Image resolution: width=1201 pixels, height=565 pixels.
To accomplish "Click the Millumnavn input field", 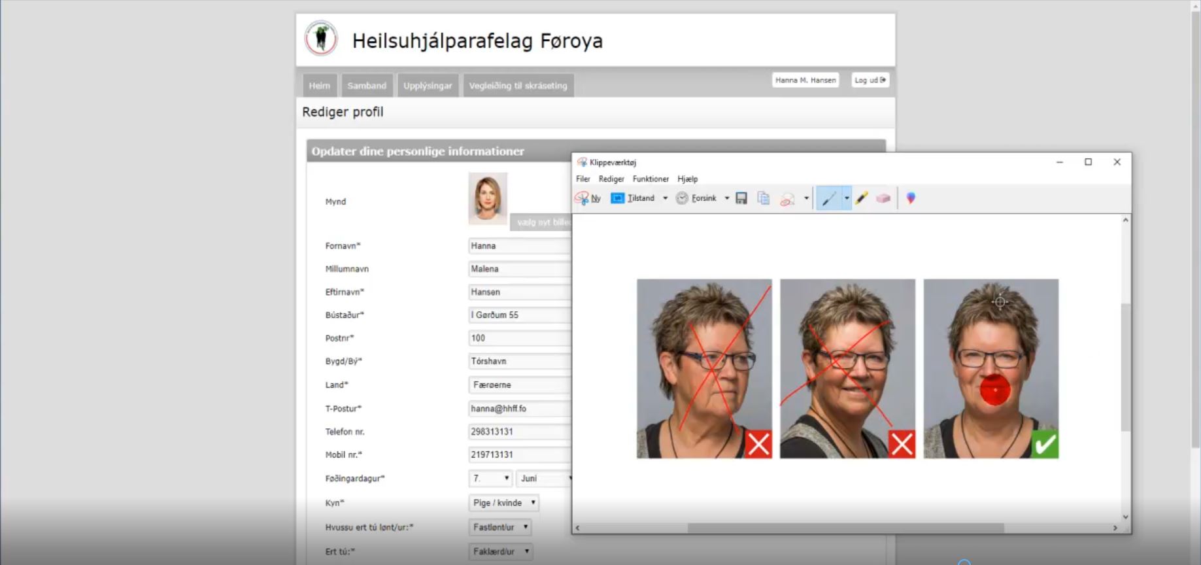I will [x=520, y=269].
